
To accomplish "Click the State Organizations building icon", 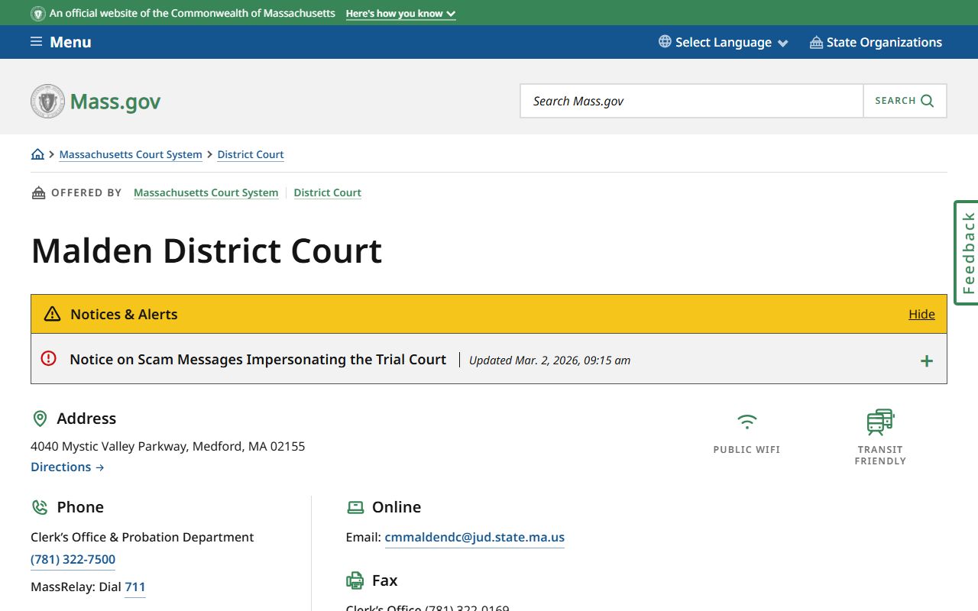I will point(816,42).
